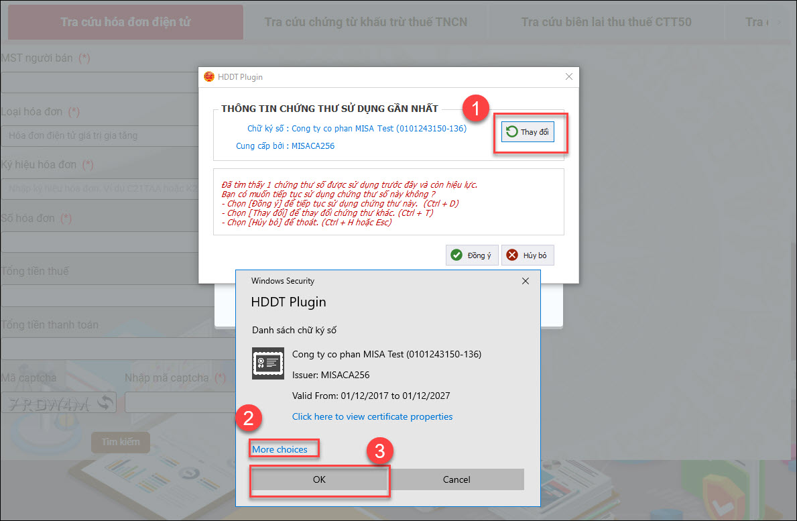This screenshot has width=797, height=521.
Task: Switch to Tra cứu hóa đơn điện tử tab
Action: coord(125,22)
